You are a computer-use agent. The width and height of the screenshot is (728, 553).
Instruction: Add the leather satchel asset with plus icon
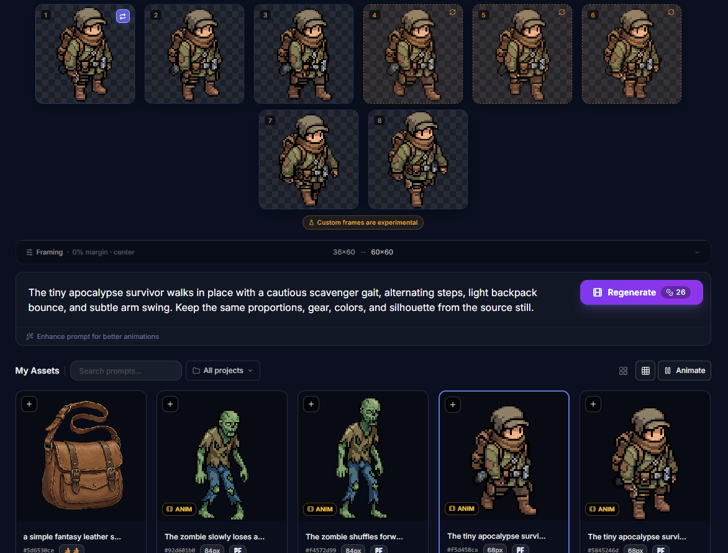tap(30, 404)
